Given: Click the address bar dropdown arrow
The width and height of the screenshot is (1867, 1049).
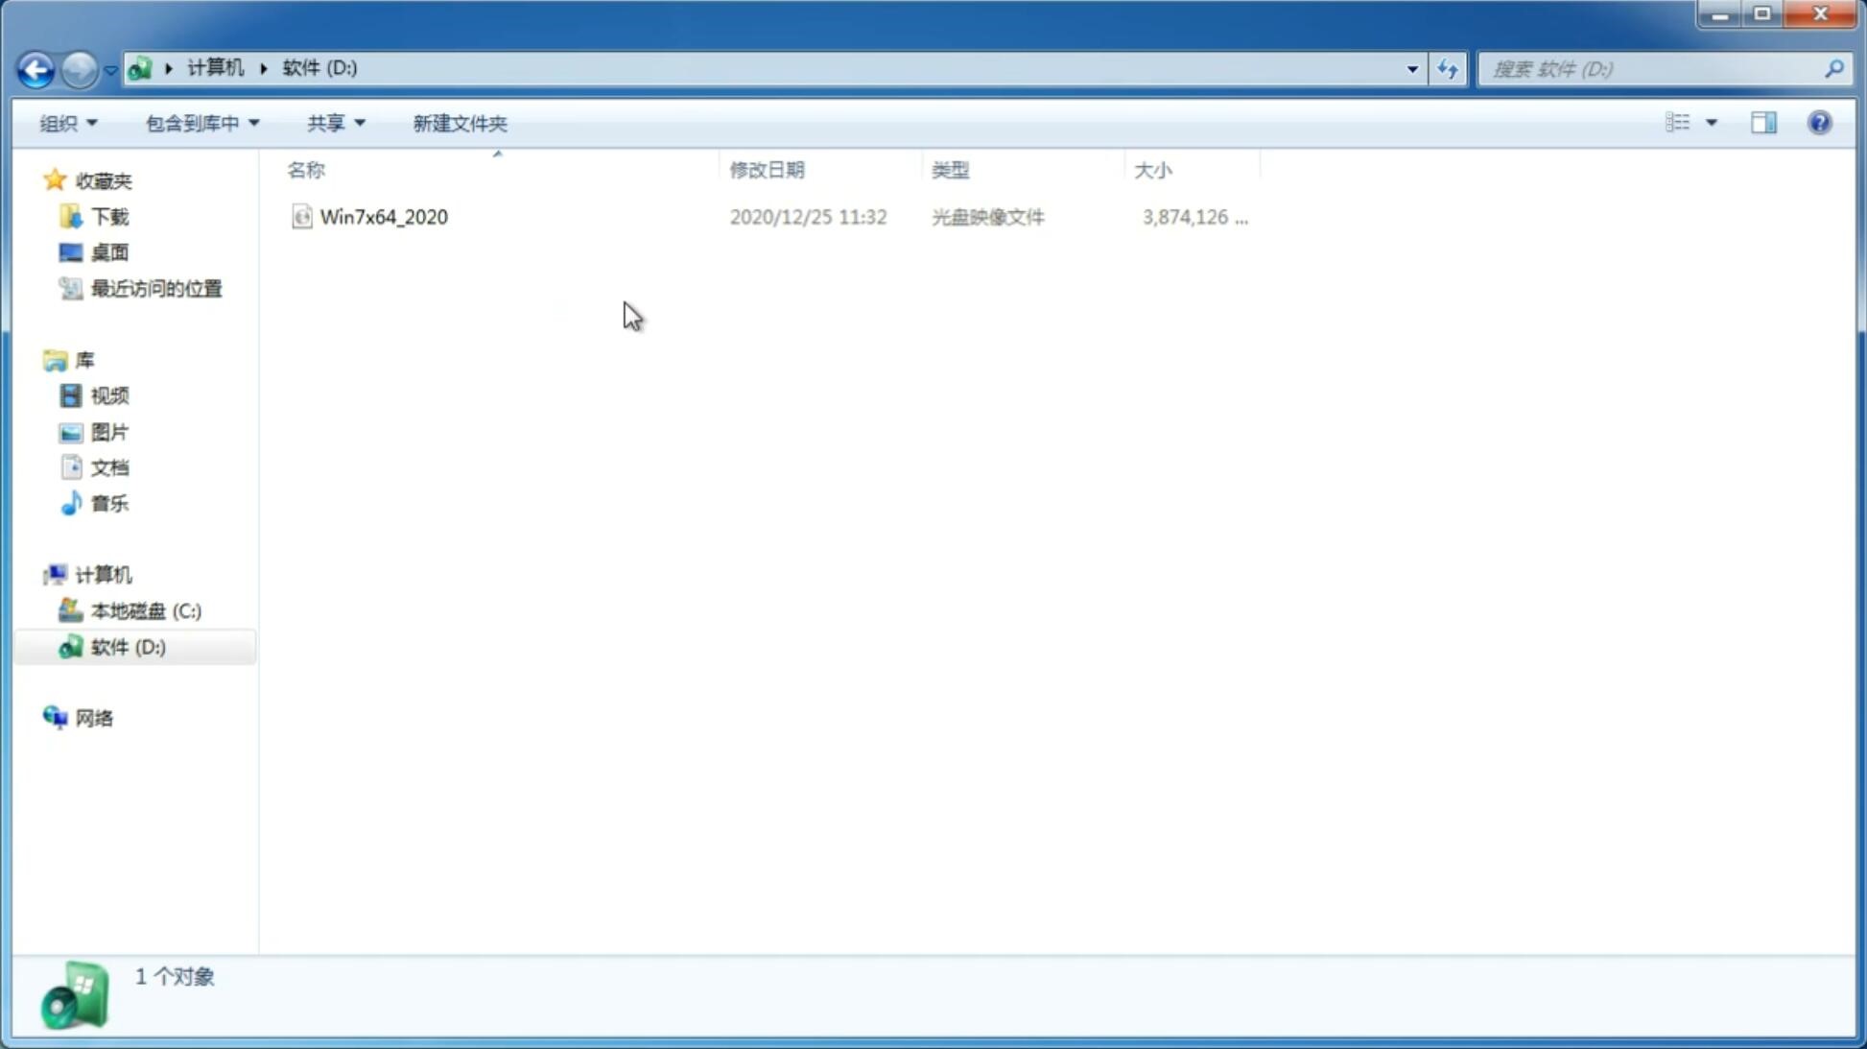Looking at the screenshot, I should (x=1410, y=68).
